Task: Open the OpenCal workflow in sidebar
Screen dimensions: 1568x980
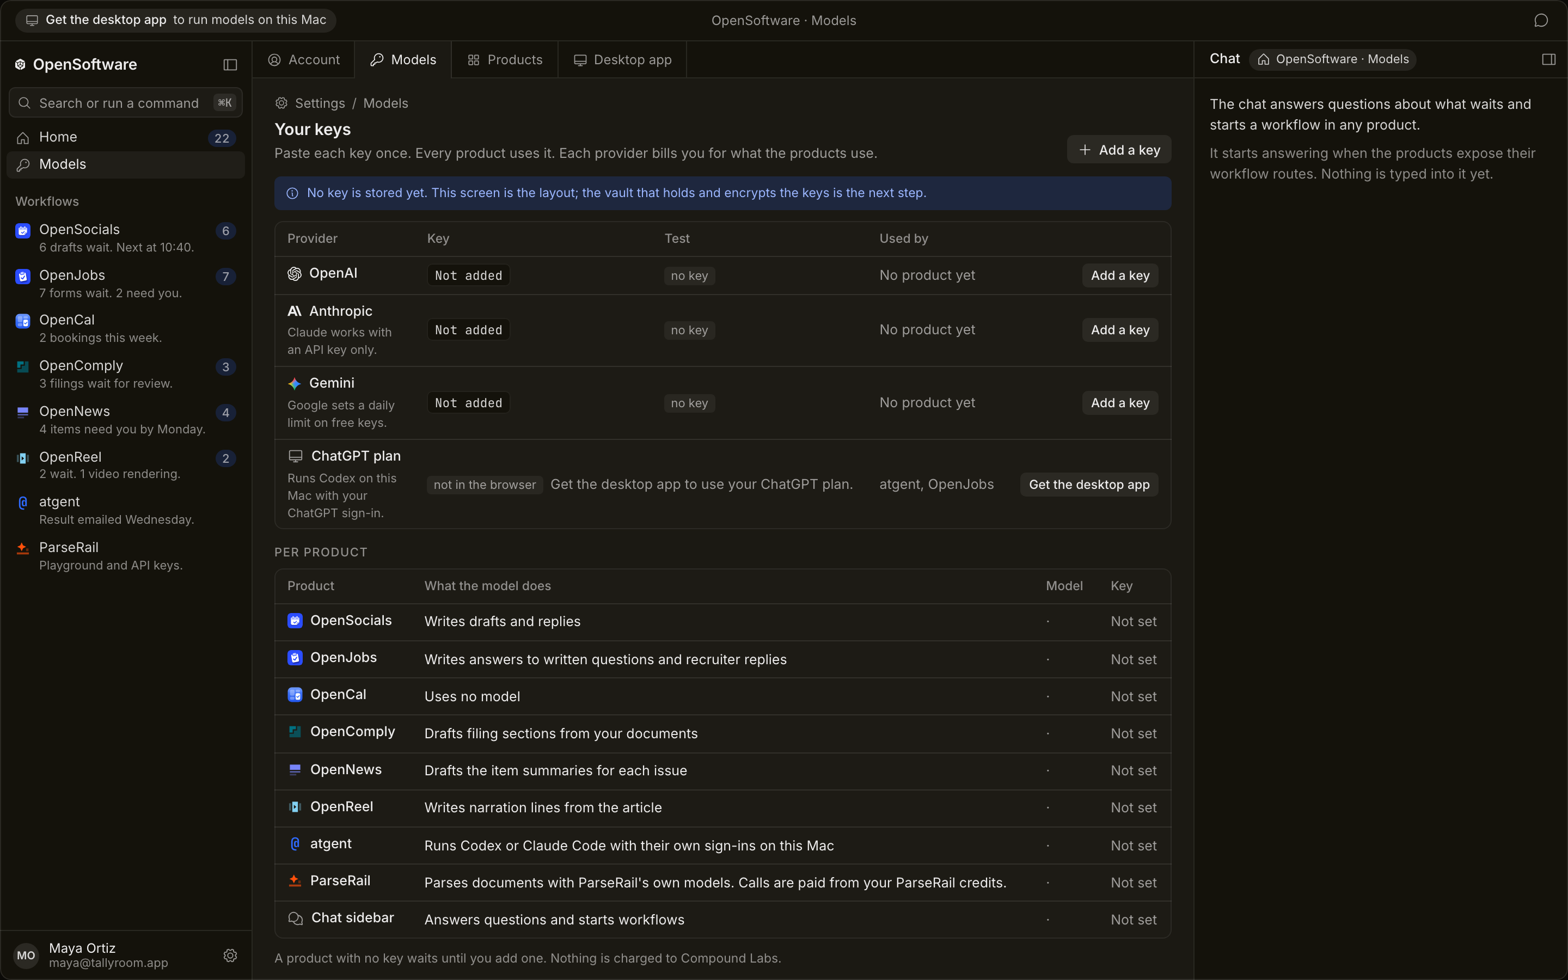Action: coord(126,329)
